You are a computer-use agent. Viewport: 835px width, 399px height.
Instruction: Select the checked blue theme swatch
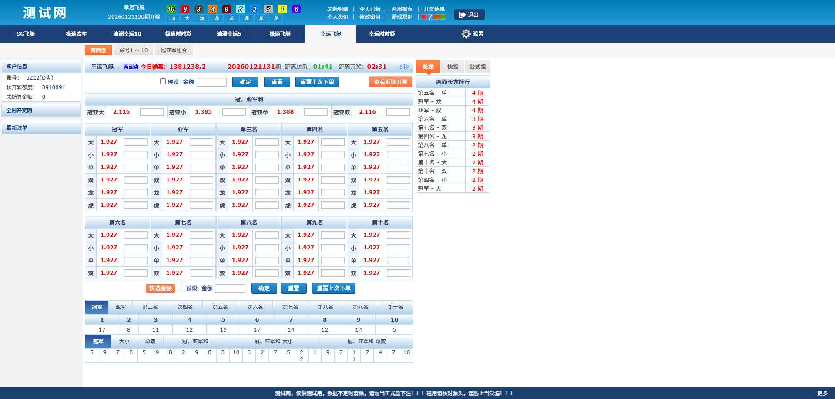tap(430, 17)
